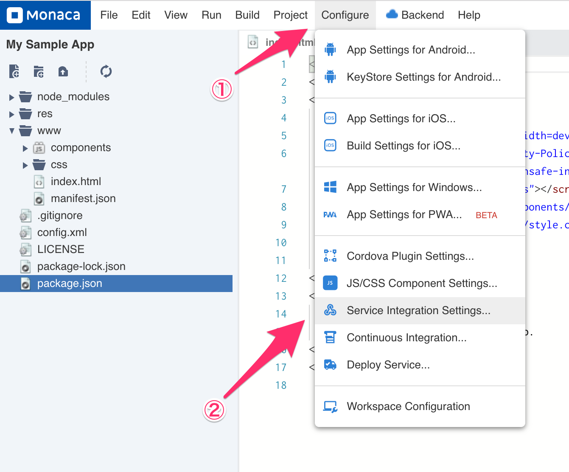Open the Backend menu
Image resolution: width=569 pixels, height=472 pixels.
[x=415, y=15]
